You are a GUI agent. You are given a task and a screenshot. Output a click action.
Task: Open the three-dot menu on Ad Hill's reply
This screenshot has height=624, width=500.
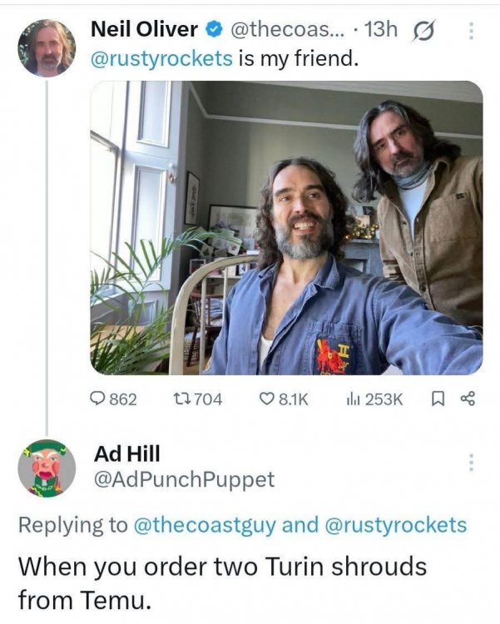(x=472, y=463)
